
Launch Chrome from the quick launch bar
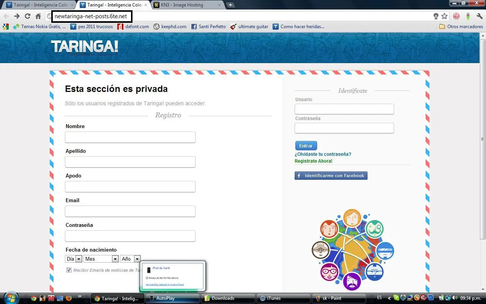34,298
